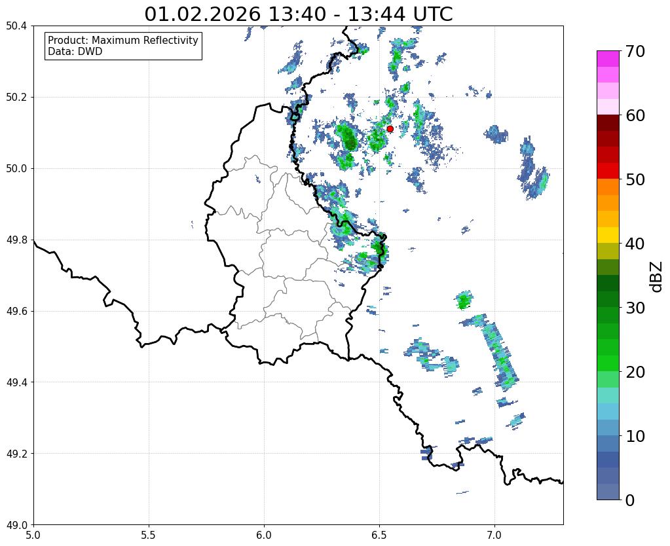Click the latitude axis label 49.8
670x546 pixels.
click(x=16, y=240)
